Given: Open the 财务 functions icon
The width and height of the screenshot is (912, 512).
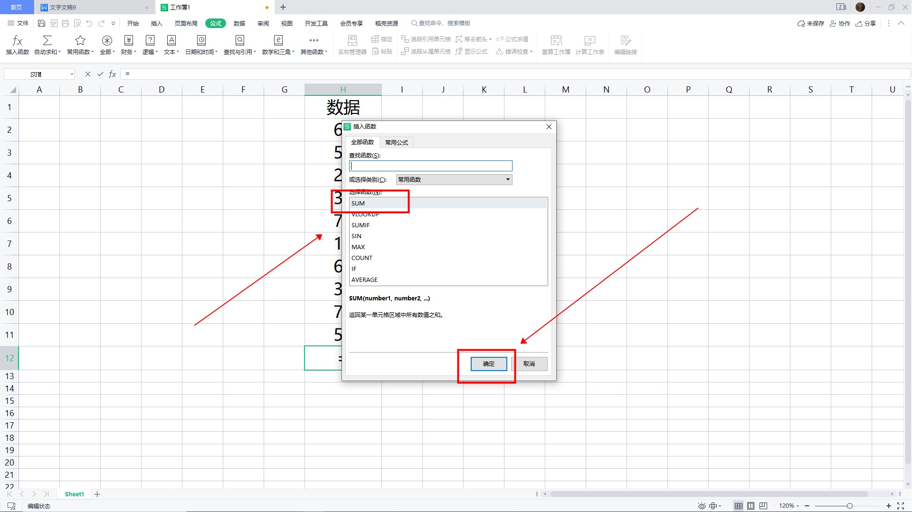Looking at the screenshot, I should coord(128,41).
